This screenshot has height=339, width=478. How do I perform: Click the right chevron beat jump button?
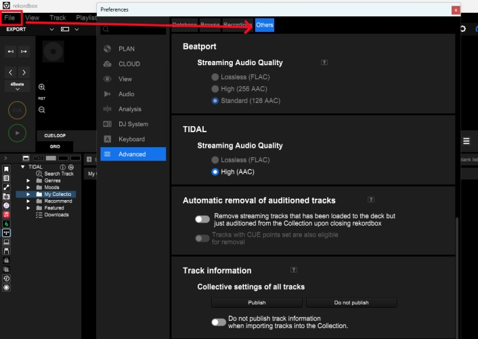coord(24,73)
